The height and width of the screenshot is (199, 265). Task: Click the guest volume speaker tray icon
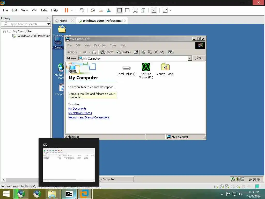click(237, 179)
